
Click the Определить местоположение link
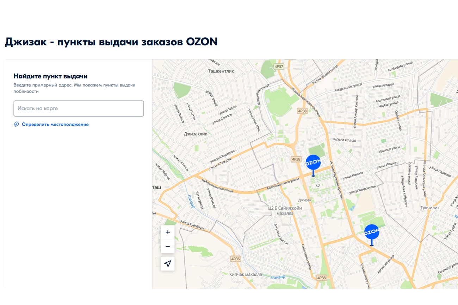(55, 125)
